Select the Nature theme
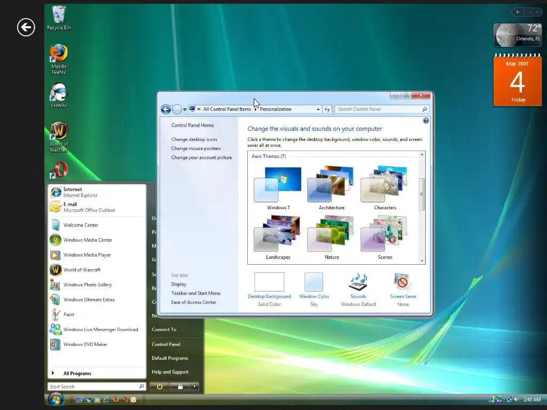Viewport: 547px width, 410px height. coord(331,238)
